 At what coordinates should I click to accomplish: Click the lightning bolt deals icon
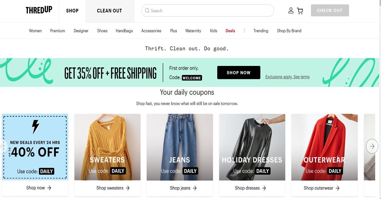[35, 127]
